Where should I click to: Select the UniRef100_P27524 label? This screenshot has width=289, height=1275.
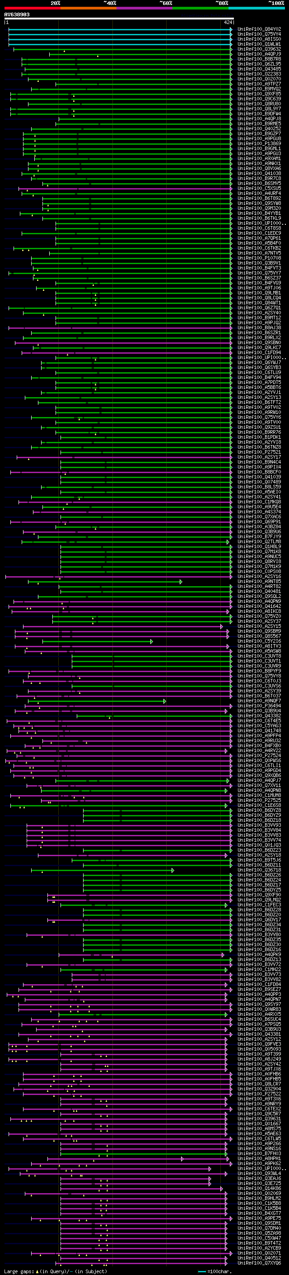[259, 756]
